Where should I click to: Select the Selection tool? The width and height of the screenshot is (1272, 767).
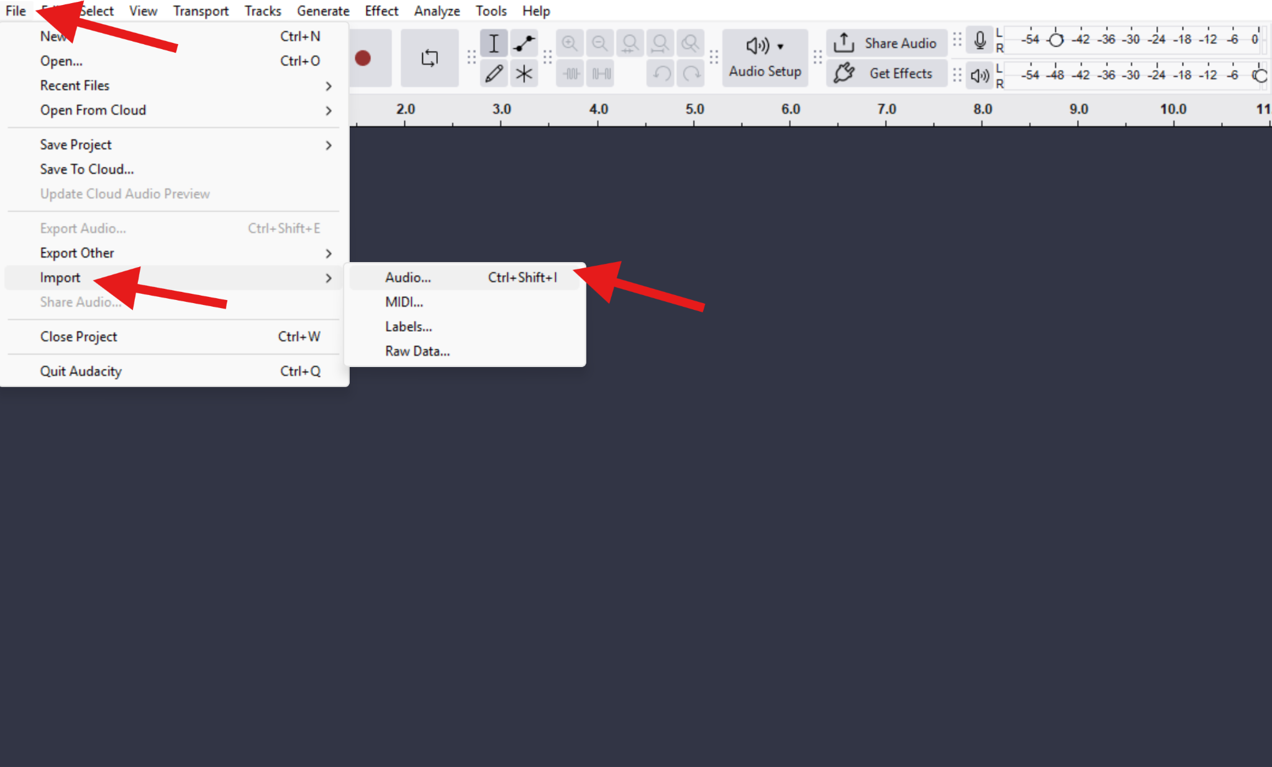click(x=493, y=43)
